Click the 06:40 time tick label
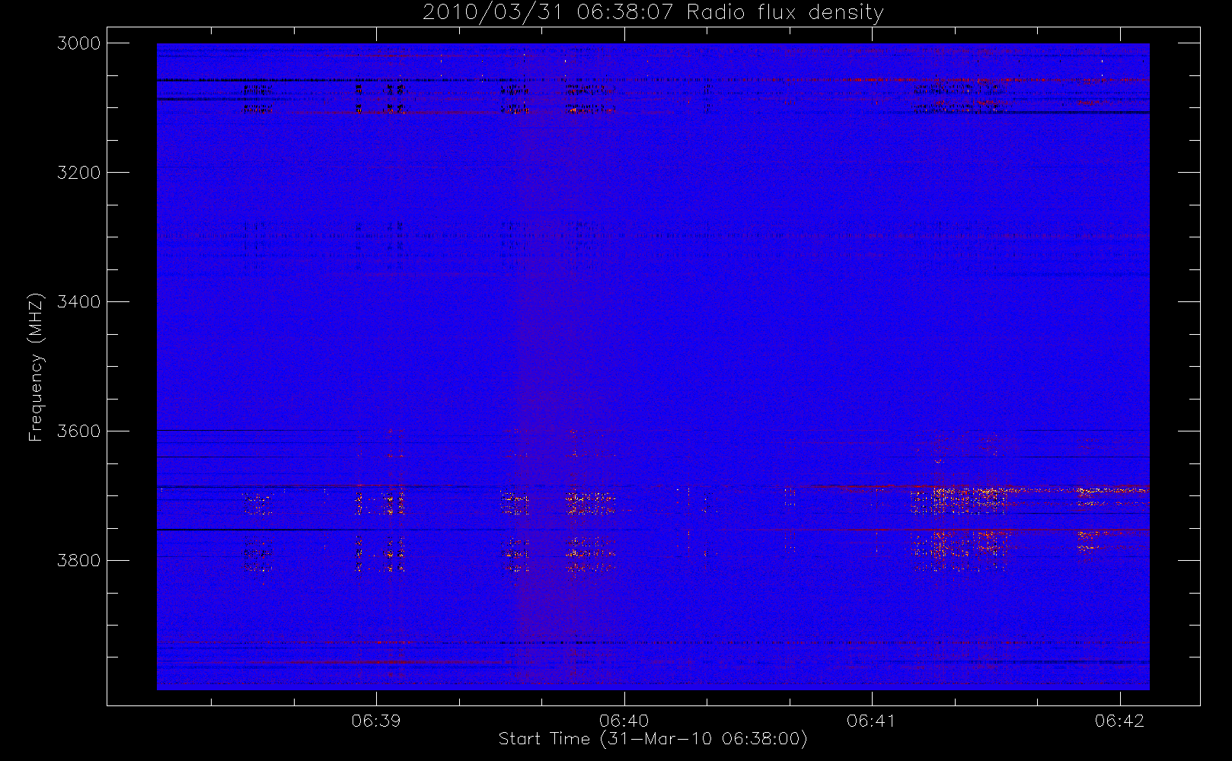The image size is (1232, 761). coord(624,721)
